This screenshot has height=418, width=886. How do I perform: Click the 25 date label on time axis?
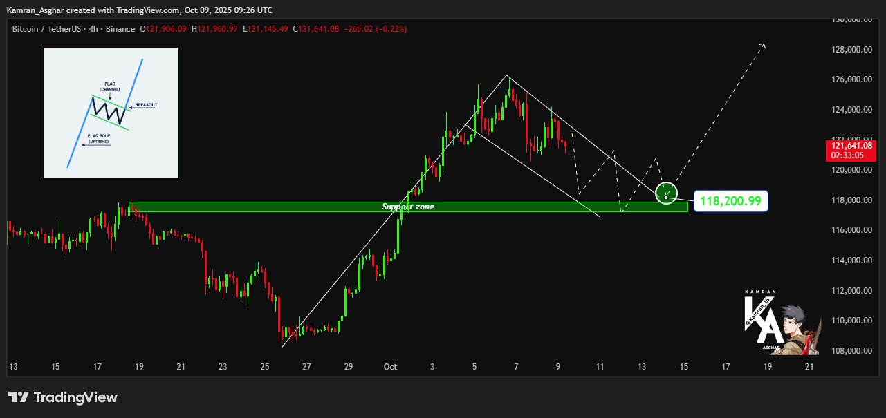(x=265, y=366)
